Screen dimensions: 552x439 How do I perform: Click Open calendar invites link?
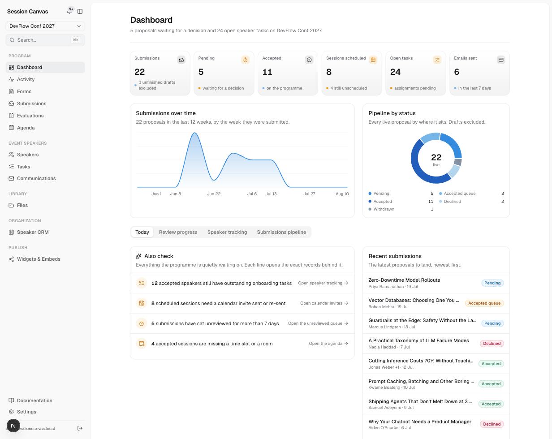point(324,303)
